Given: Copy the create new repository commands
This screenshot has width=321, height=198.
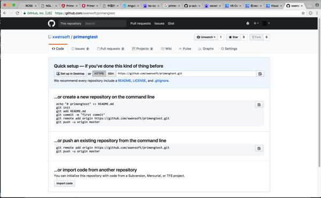Looking at the screenshot, I should coord(259,105).
